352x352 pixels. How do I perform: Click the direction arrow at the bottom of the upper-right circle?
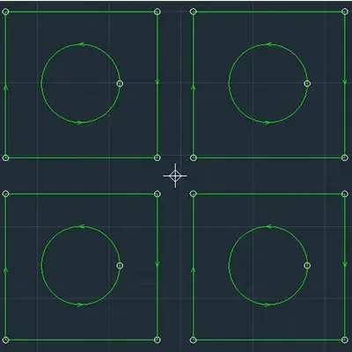268,122
